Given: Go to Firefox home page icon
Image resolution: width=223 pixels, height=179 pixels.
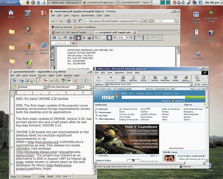Looking at the screenshot, I should point(81,21).
